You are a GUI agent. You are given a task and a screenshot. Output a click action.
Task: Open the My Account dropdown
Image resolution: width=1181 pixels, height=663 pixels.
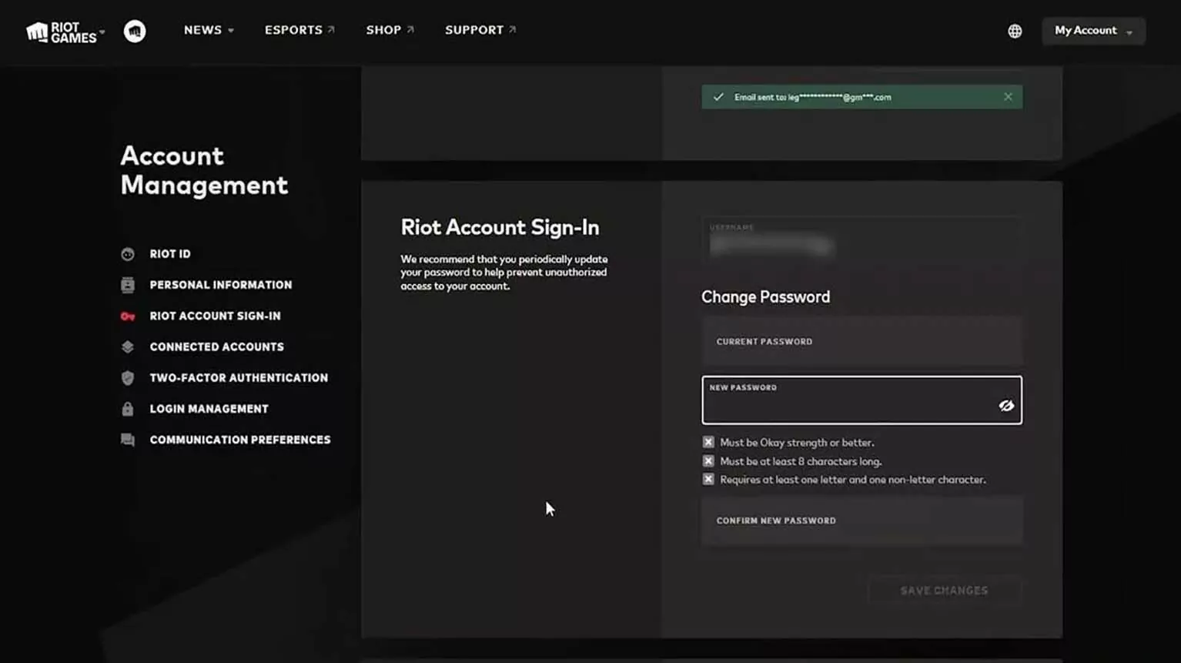pyautogui.click(x=1092, y=31)
